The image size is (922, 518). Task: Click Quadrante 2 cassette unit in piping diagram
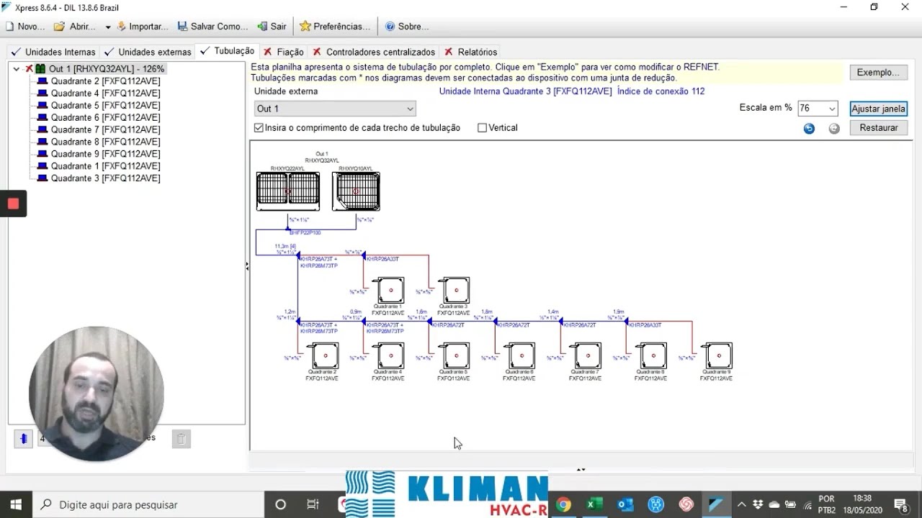pos(325,356)
